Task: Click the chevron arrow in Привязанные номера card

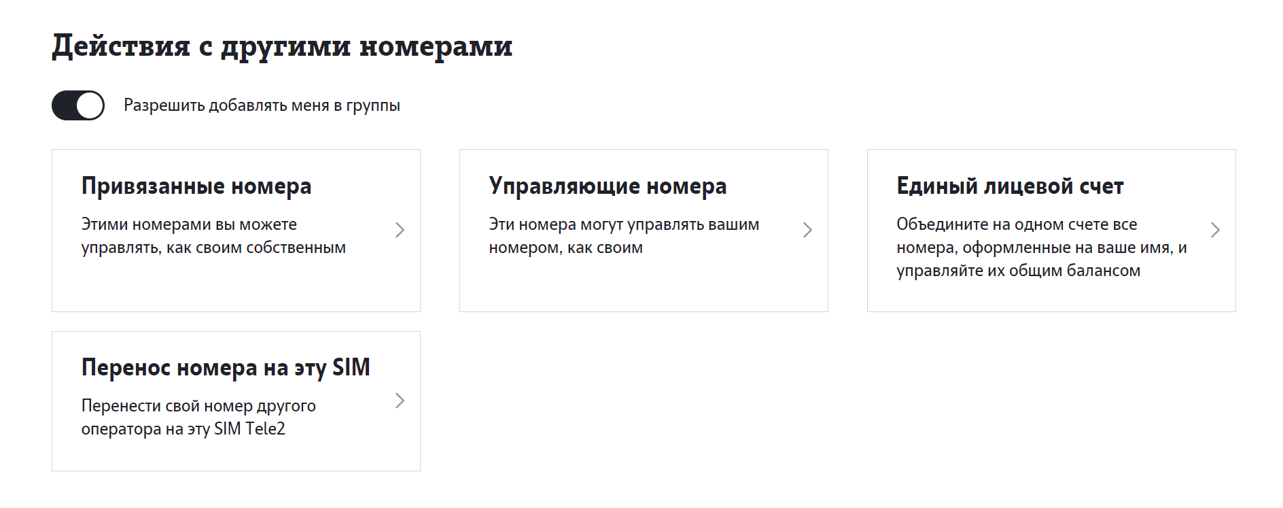Action: (x=400, y=230)
